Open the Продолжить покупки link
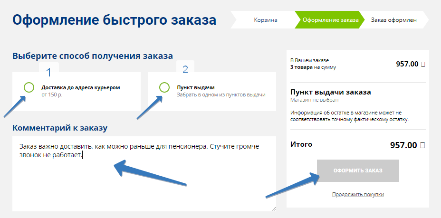 click(x=358, y=194)
